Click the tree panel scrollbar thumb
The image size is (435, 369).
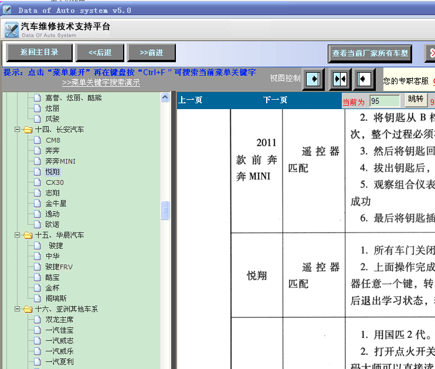point(165,210)
